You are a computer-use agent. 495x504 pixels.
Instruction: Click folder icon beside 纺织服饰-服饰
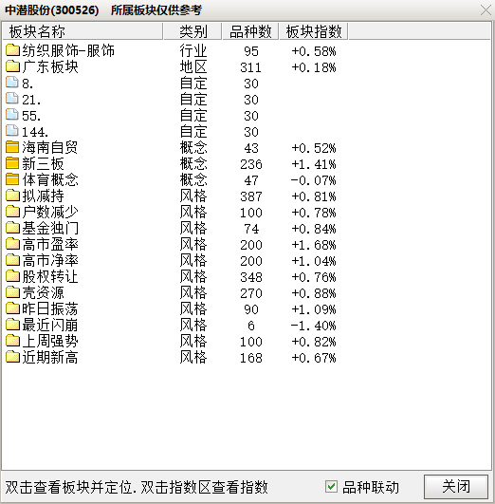coord(12,49)
